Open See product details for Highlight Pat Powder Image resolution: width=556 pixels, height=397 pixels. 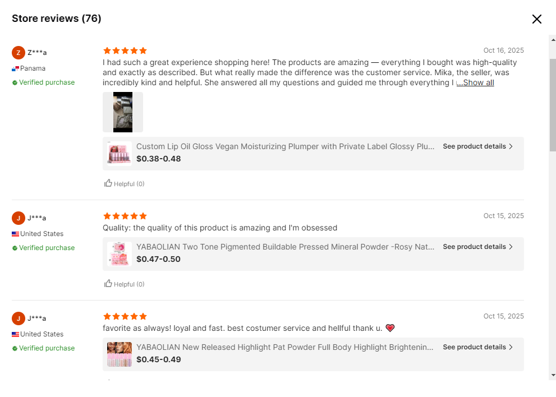coord(477,347)
